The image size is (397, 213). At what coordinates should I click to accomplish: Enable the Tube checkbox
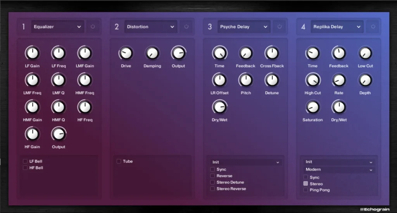point(119,161)
